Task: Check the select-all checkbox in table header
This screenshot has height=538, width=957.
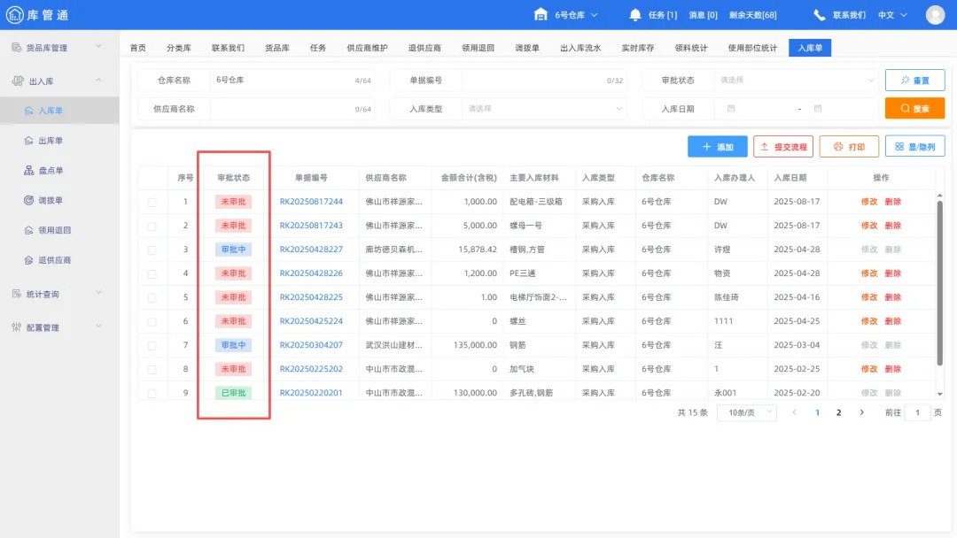Action: [153, 177]
